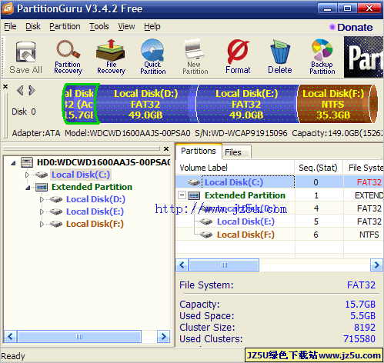
Task: Click drive icon beside Local Disk(E:) in tree
Action: [56, 211]
